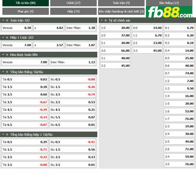Choose Venezia 7.00 in Hòa được hoàn tiền

[x=24, y=62]
